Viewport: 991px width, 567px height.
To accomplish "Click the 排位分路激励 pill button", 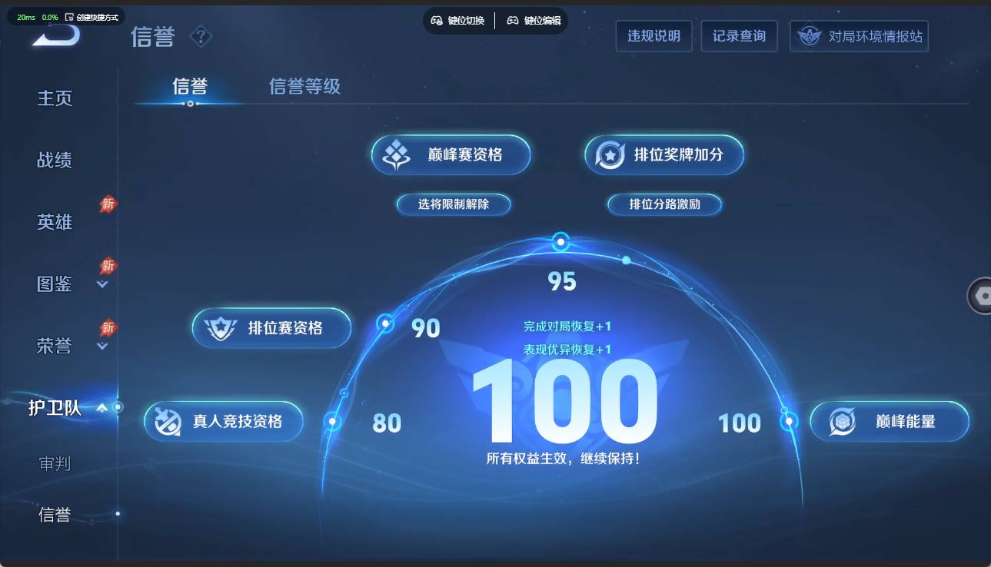I will point(665,204).
